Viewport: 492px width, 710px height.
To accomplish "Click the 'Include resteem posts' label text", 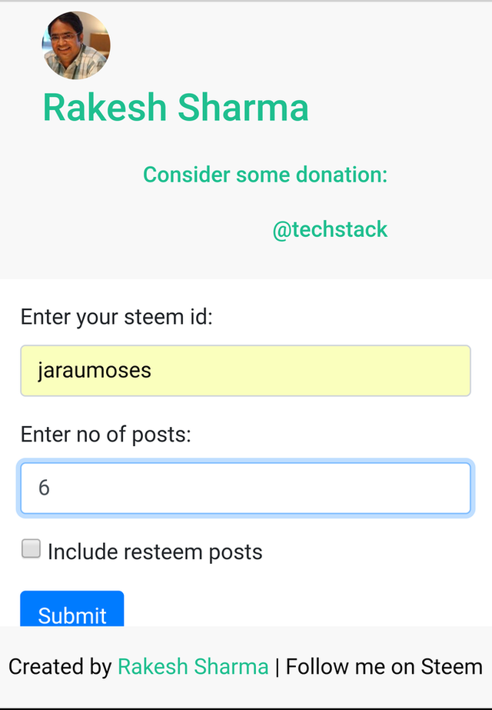I will 155,552.
